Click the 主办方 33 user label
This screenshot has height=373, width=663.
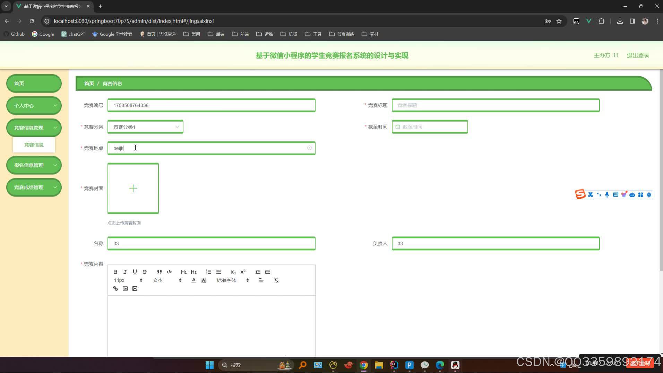pyautogui.click(x=606, y=55)
